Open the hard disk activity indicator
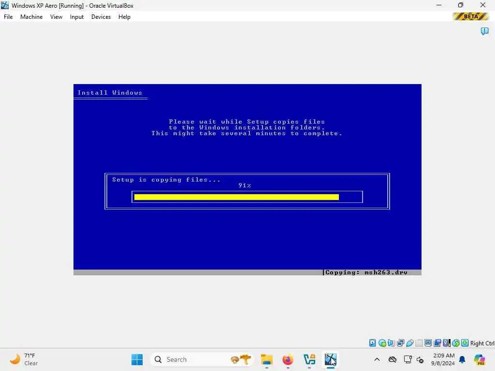 click(x=373, y=343)
